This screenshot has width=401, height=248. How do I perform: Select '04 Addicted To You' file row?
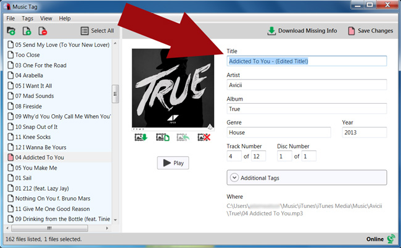pos(59,157)
